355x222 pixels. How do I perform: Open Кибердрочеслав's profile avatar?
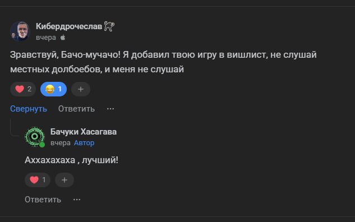[20, 31]
